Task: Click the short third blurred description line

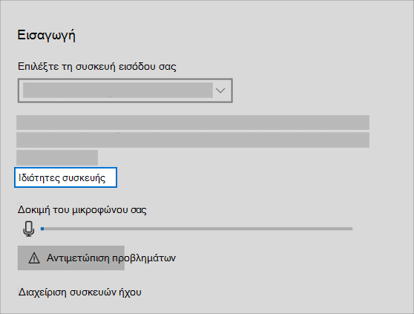Action: click(57, 157)
